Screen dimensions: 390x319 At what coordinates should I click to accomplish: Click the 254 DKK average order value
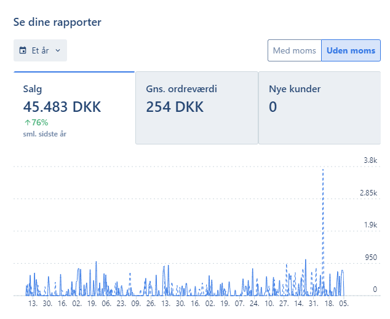pos(175,106)
